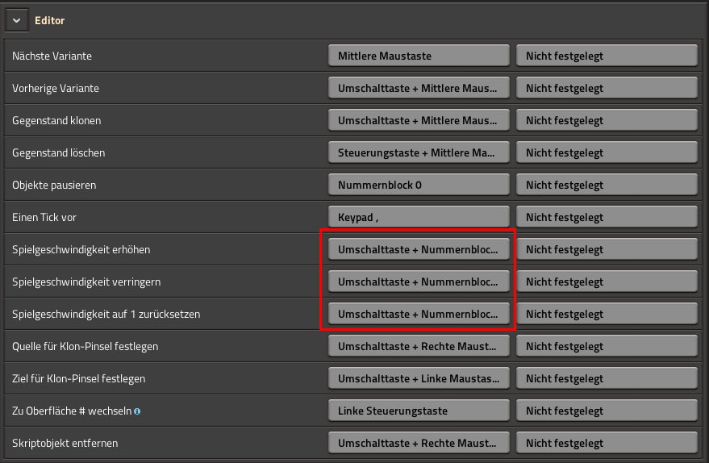The height and width of the screenshot is (463, 709).
Task: Set secondary keybinding for Nächste Variante
Action: (607, 56)
